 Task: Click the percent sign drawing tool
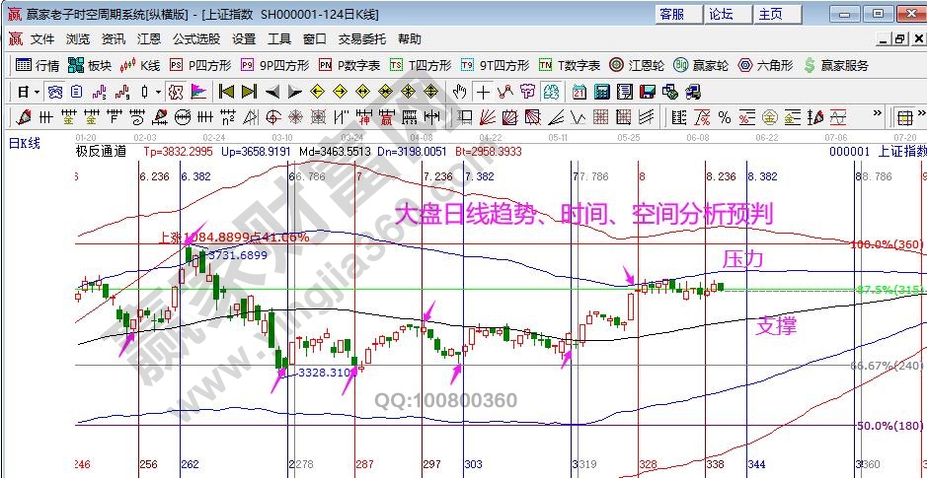(725, 117)
